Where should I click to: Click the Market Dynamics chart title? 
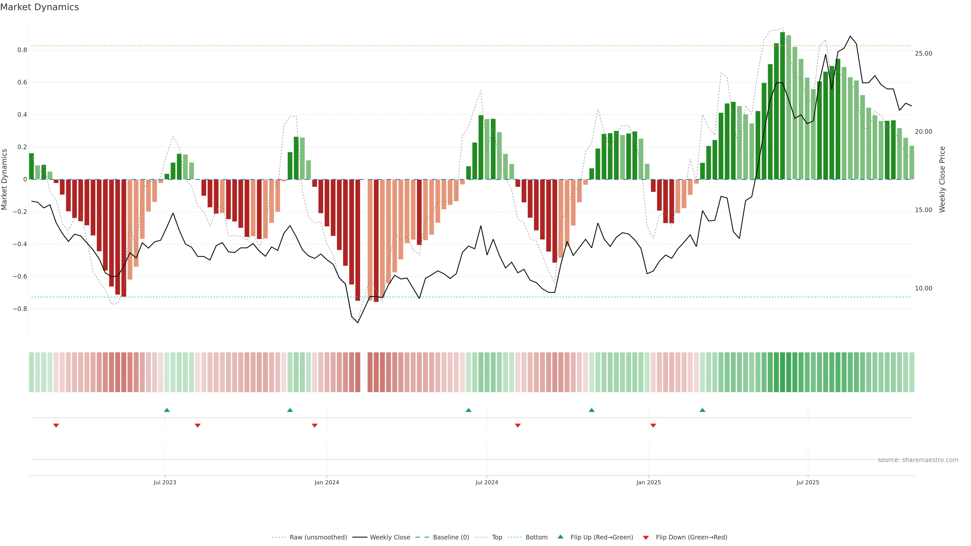point(40,7)
